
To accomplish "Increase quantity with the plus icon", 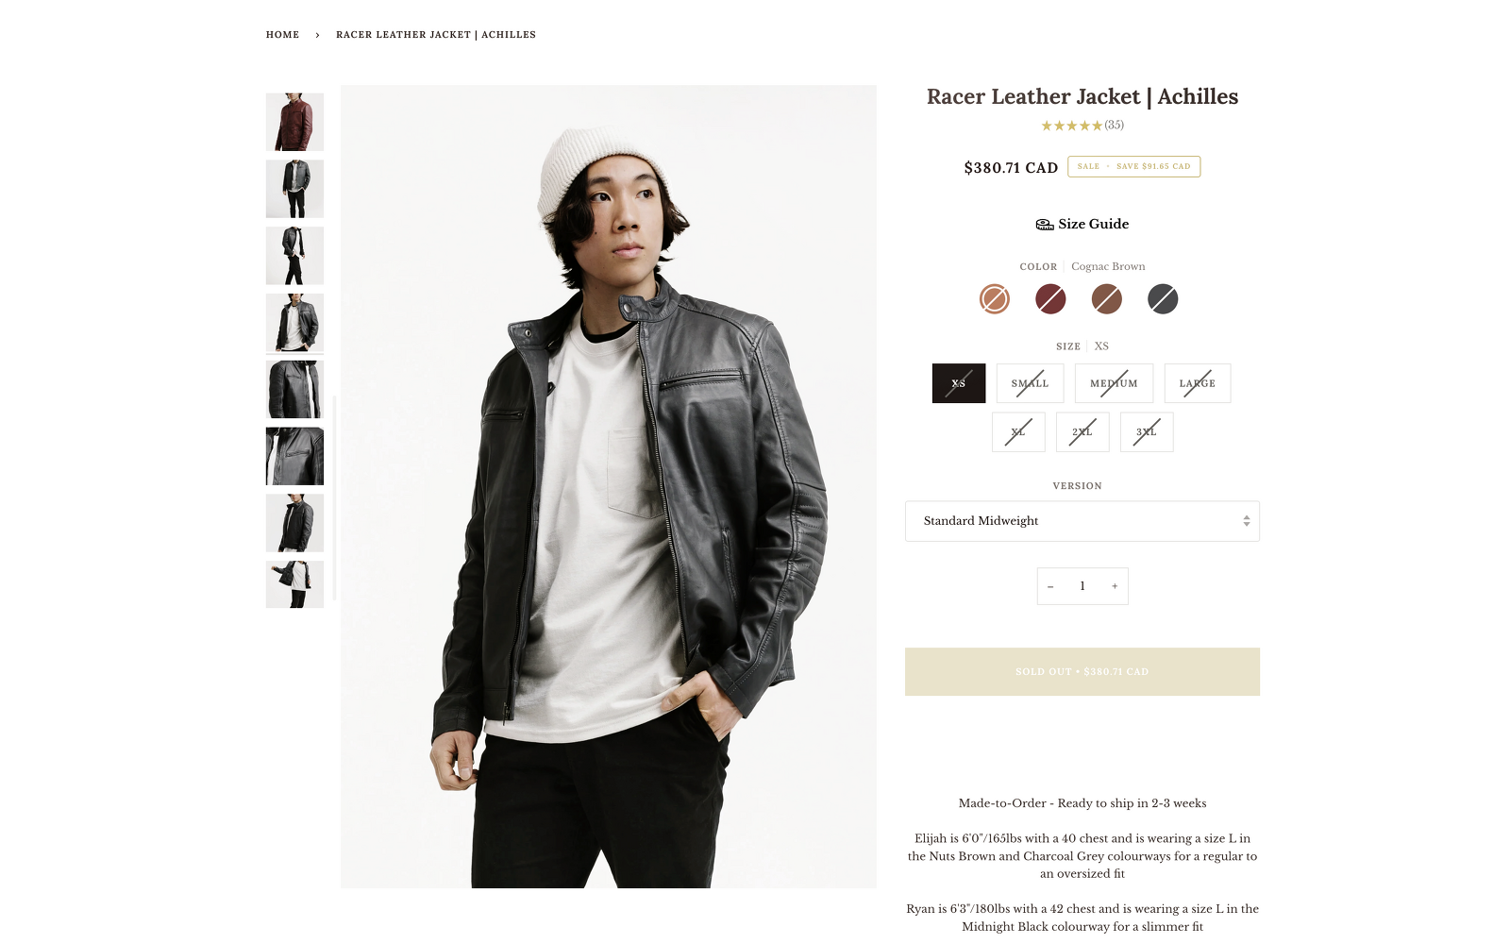I will click(x=1115, y=586).
